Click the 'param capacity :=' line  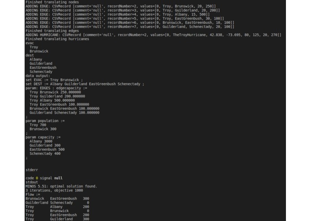(x=43, y=137)
